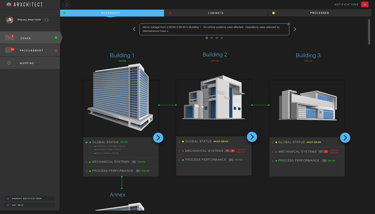375x214 pixels.
Task: Collapse Building 1 Global Status section
Action: 86,142
